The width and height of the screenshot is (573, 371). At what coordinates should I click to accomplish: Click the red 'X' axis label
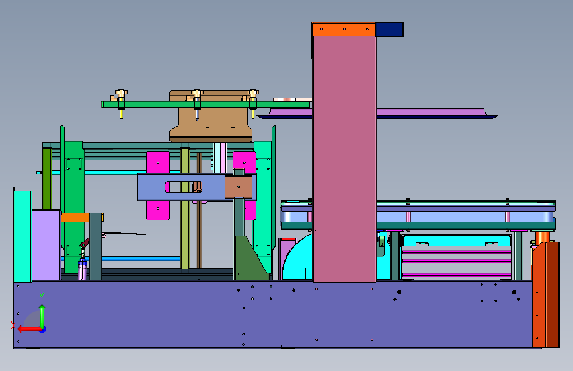(x=13, y=325)
